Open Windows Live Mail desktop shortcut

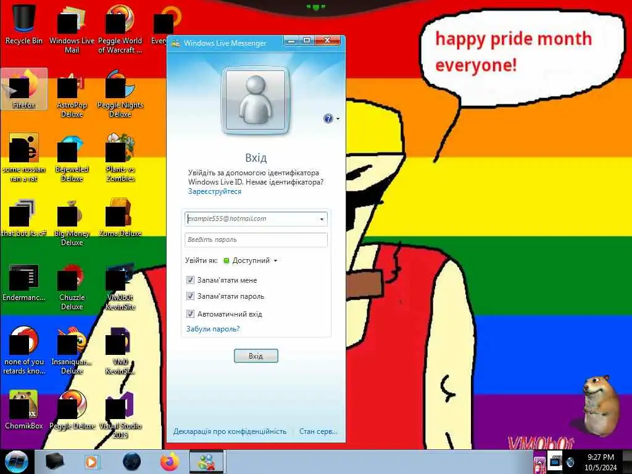pos(72,29)
